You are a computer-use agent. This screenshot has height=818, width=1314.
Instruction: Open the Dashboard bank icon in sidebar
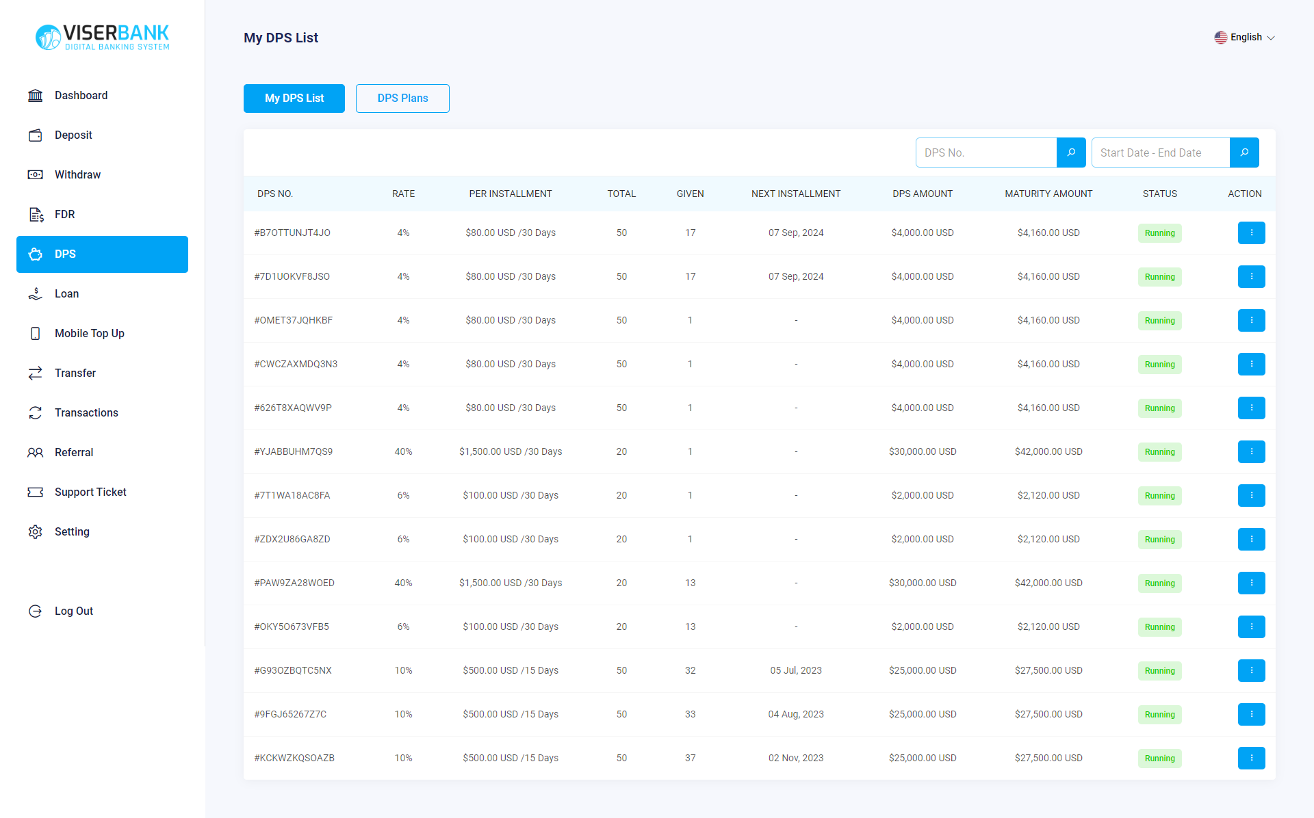(36, 96)
